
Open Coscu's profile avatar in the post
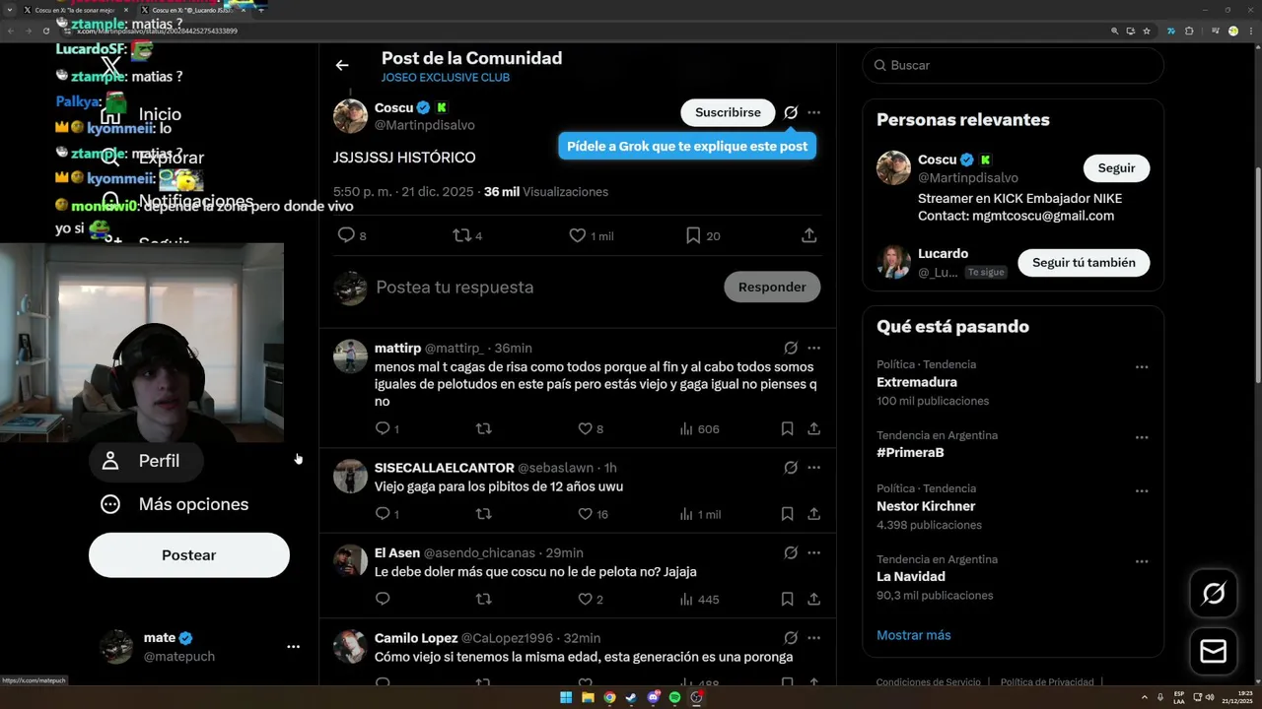(x=350, y=116)
